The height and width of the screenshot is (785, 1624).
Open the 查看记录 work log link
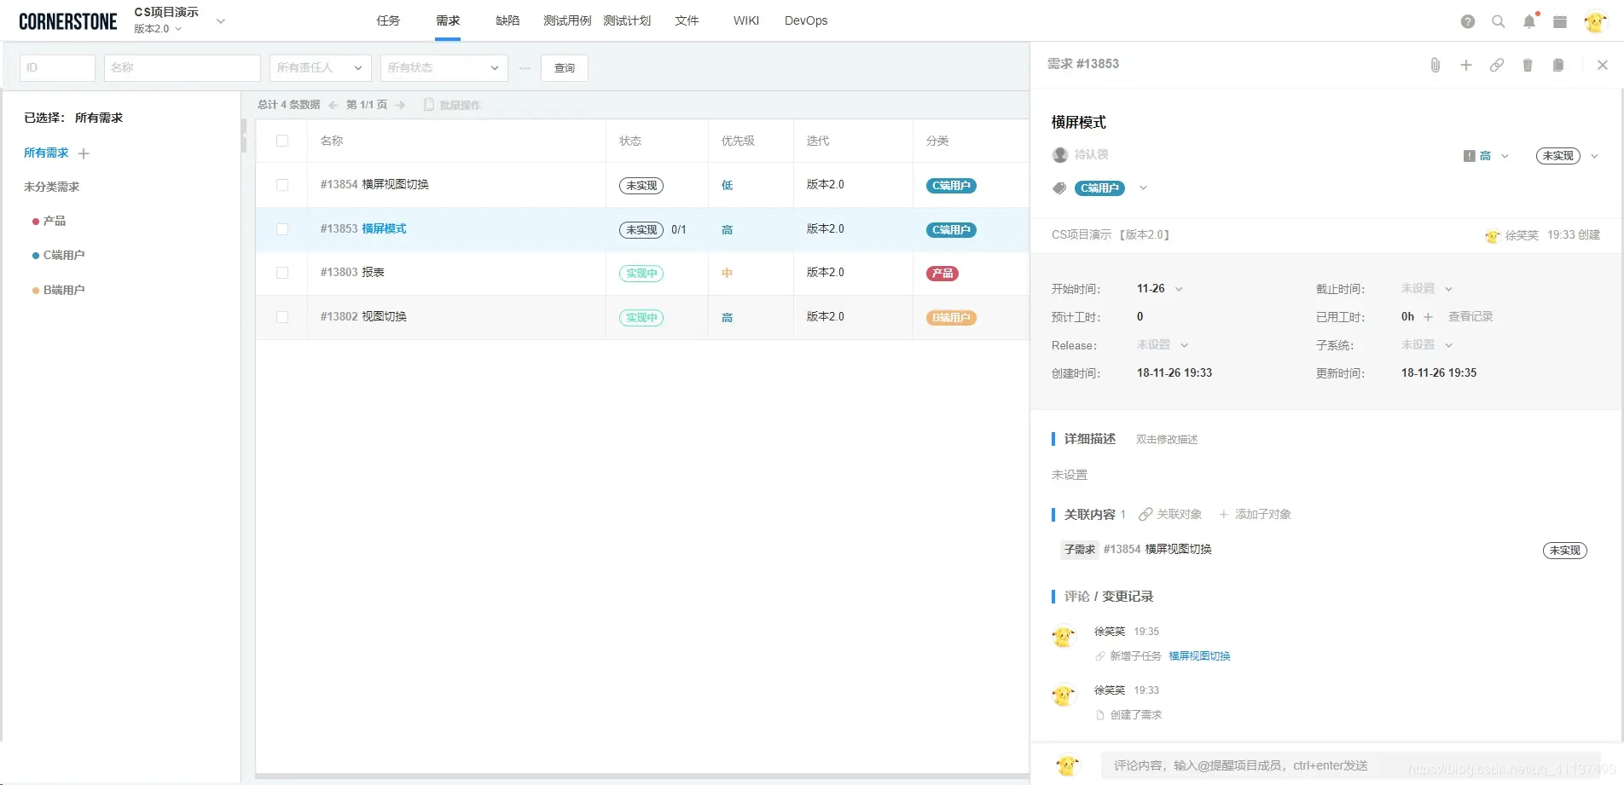tap(1470, 317)
